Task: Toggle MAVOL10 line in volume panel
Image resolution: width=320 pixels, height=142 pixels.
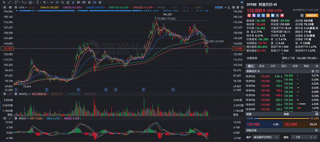Action: pos(57,94)
